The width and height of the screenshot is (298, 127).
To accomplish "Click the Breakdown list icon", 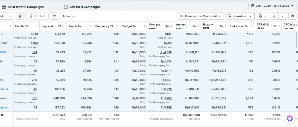I will click(x=230, y=16).
